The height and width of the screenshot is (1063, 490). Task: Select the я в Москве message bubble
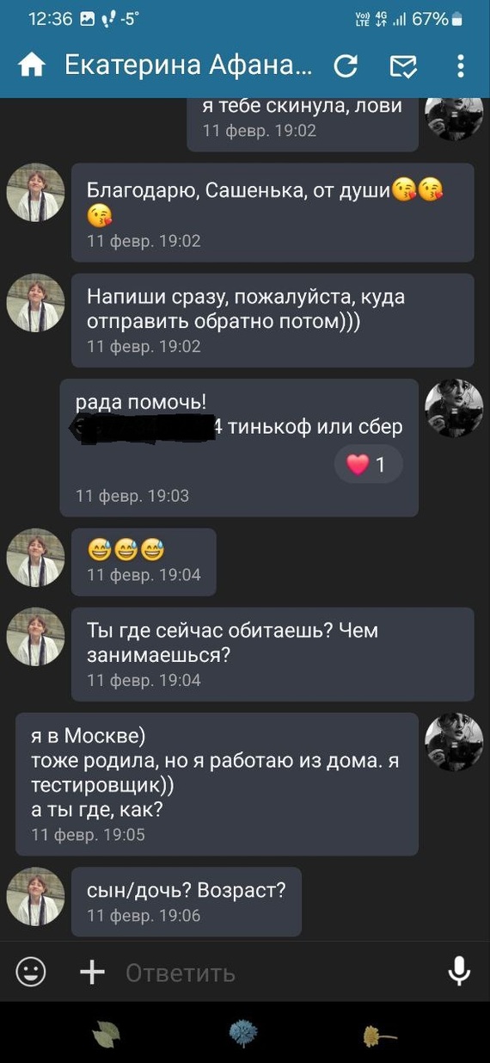[217, 784]
